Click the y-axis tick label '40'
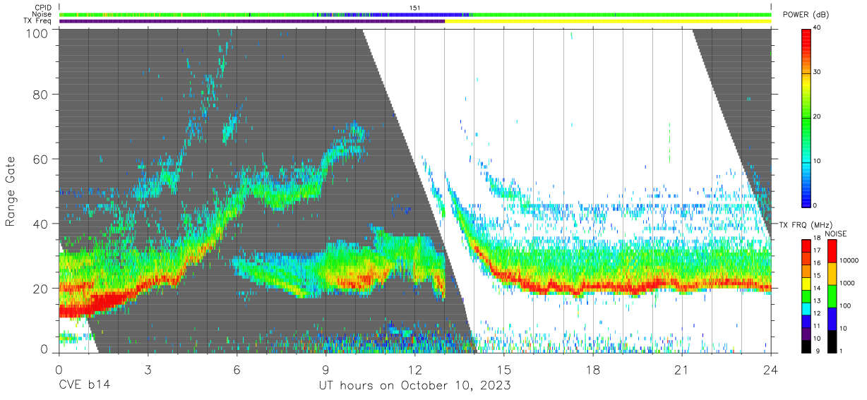Image resolution: width=867 pixels, height=400 pixels. (41, 224)
